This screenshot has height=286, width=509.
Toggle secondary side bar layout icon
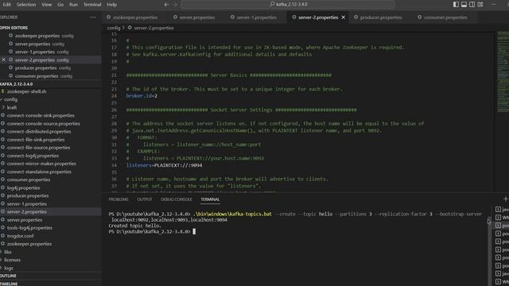point(472,4)
